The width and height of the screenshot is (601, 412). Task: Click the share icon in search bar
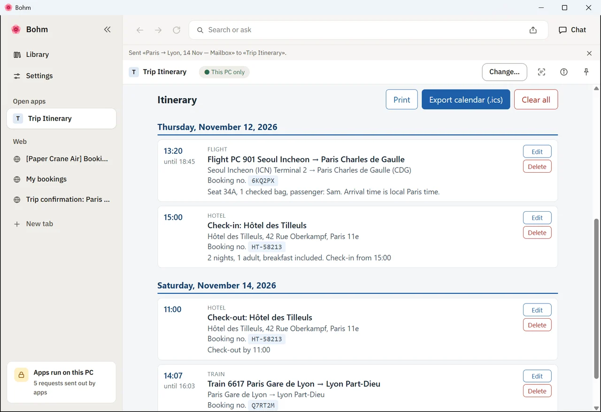click(x=533, y=30)
